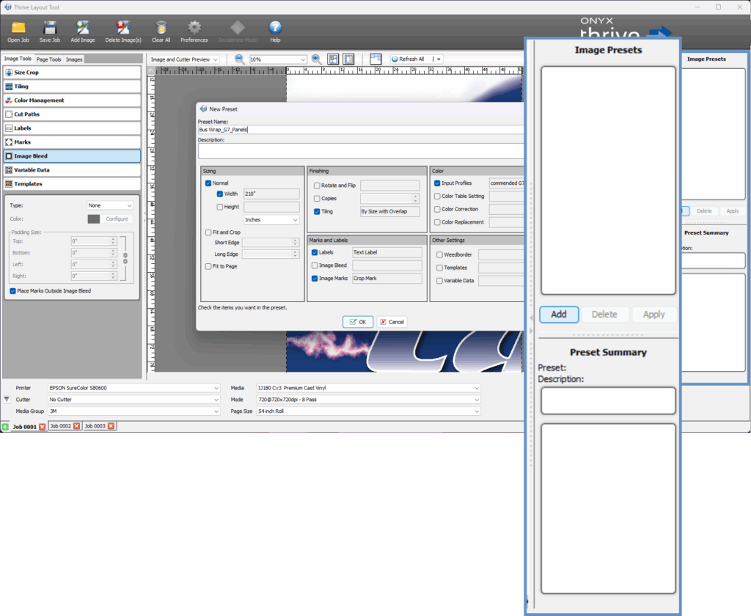Image resolution: width=751 pixels, height=616 pixels.
Task: Click OK in the New Preset dialog
Action: pos(357,321)
